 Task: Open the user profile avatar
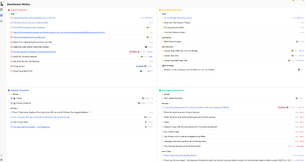[2, 4]
